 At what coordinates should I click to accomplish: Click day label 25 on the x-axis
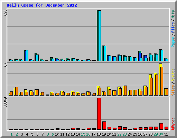(x=135, y=134)
